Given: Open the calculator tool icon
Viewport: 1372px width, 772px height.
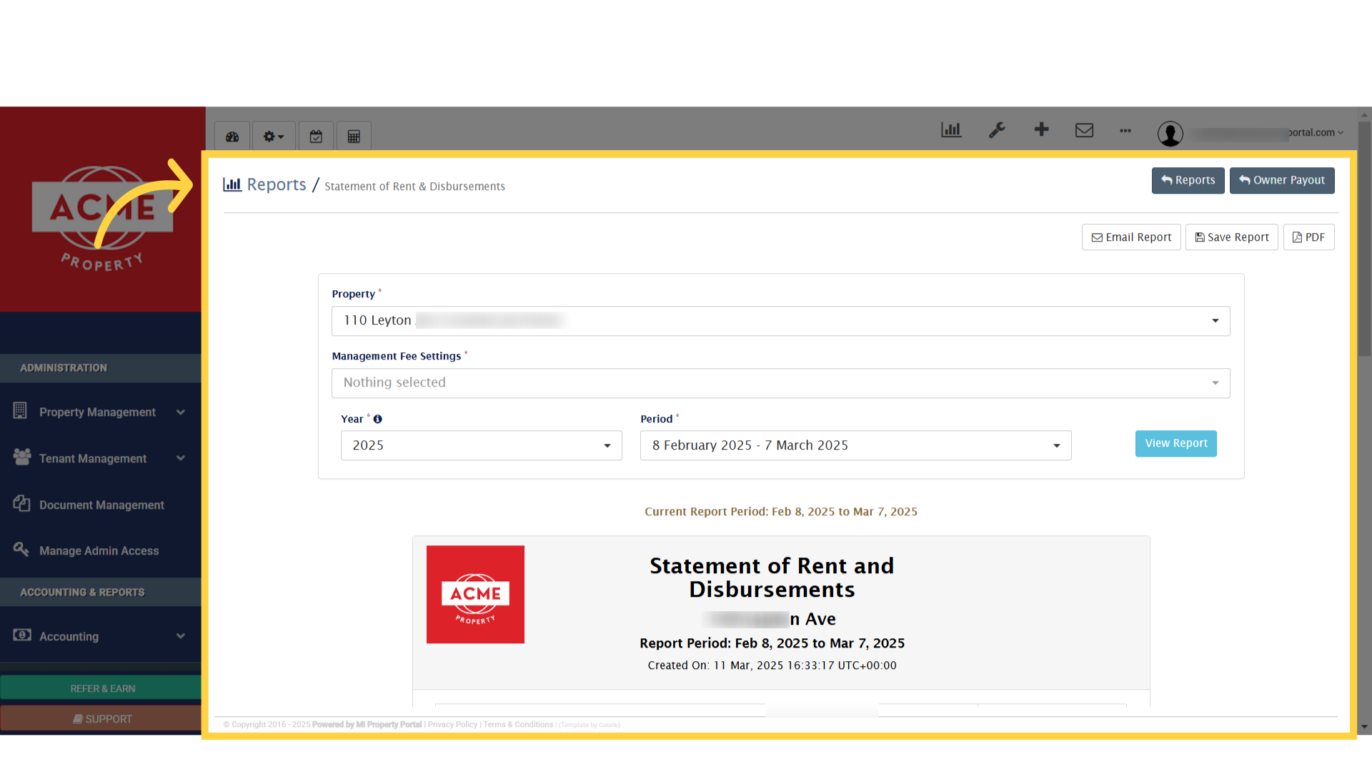Looking at the screenshot, I should pyautogui.click(x=354, y=136).
